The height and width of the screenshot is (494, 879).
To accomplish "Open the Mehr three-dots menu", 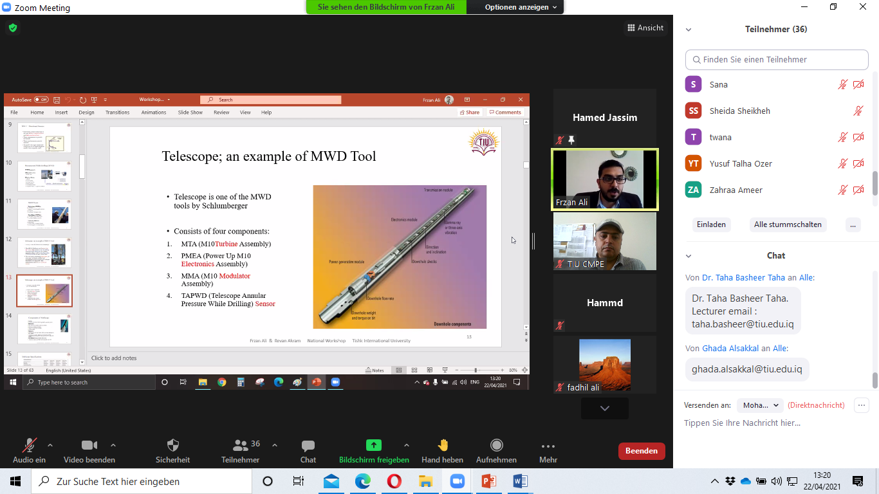I will click(548, 446).
